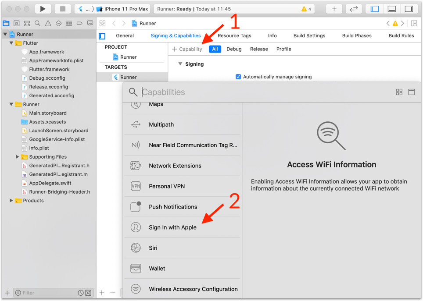Switch capabilities library to grid view
This screenshot has width=423, height=301.
[x=399, y=92]
